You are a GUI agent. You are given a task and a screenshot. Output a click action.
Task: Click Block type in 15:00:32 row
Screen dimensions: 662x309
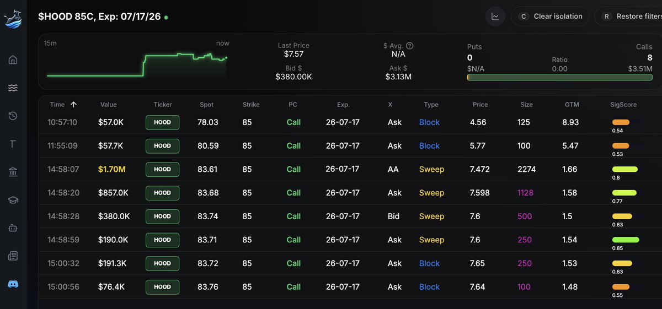tap(429, 263)
